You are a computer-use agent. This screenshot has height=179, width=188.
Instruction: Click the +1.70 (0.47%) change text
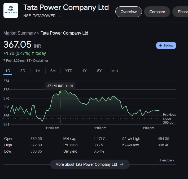[x=17, y=53]
